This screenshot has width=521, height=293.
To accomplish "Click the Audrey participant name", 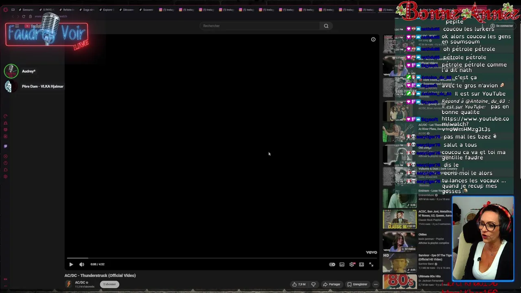I will click(28, 71).
